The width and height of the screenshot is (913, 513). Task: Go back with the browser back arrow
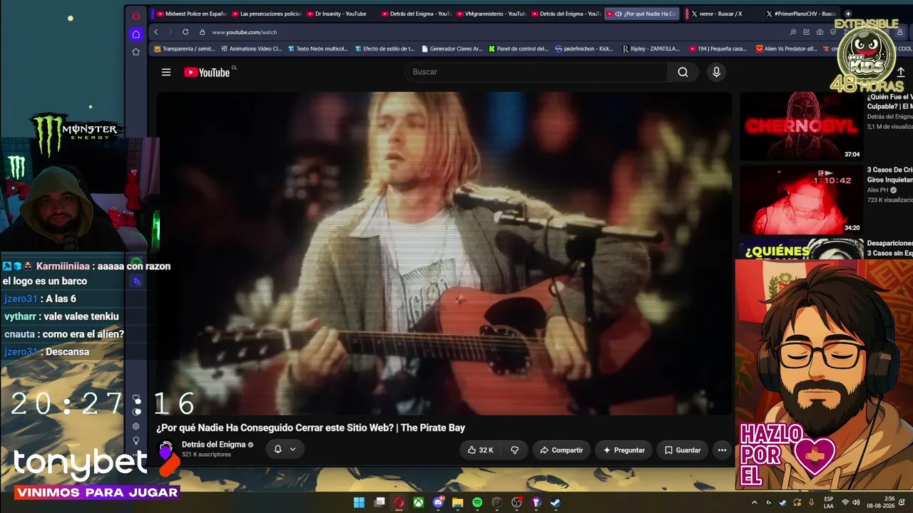pos(156,32)
